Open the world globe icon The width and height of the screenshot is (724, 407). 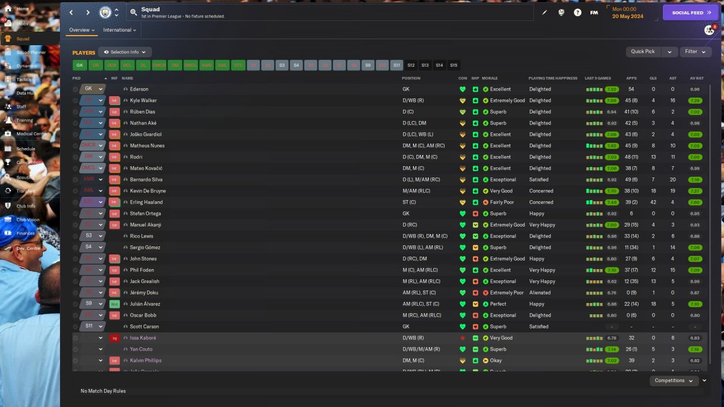tap(561, 12)
